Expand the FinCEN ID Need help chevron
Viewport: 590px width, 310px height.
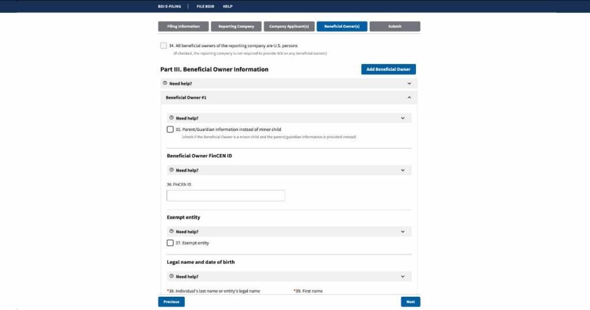click(x=403, y=170)
